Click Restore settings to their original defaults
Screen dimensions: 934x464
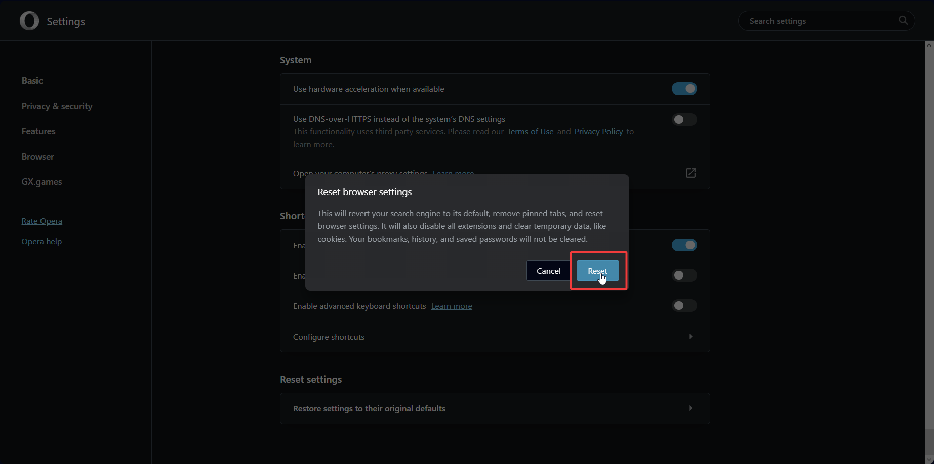point(369,408)
